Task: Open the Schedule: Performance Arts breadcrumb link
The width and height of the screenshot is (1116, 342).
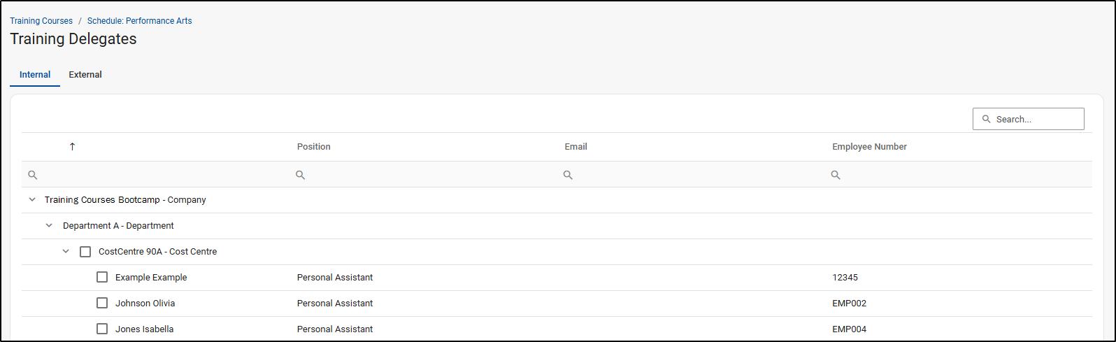Action: coord(139,21)
